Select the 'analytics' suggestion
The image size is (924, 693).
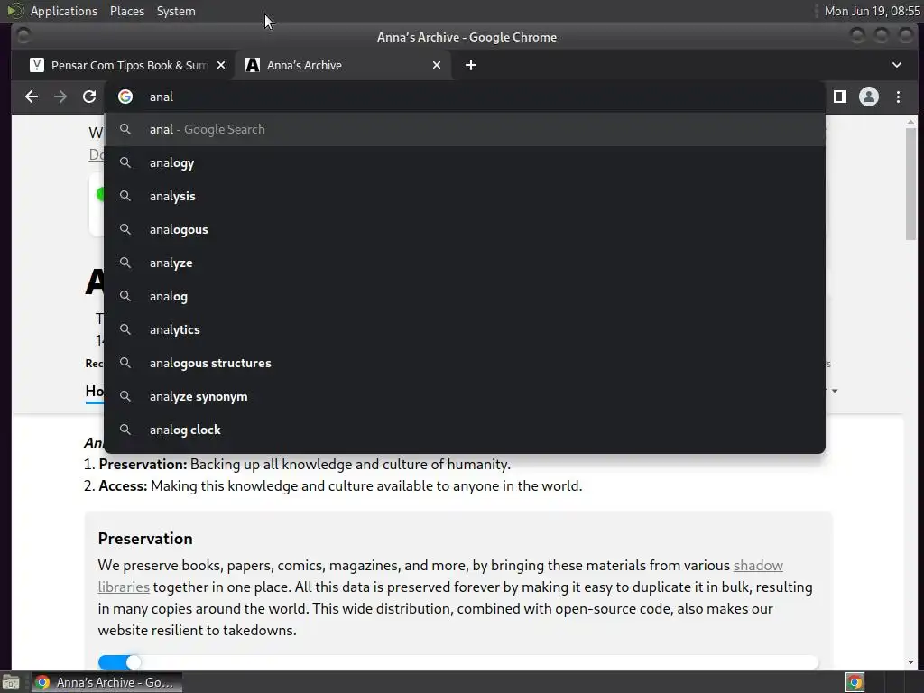pyautogui.click(x=465, y=329)
